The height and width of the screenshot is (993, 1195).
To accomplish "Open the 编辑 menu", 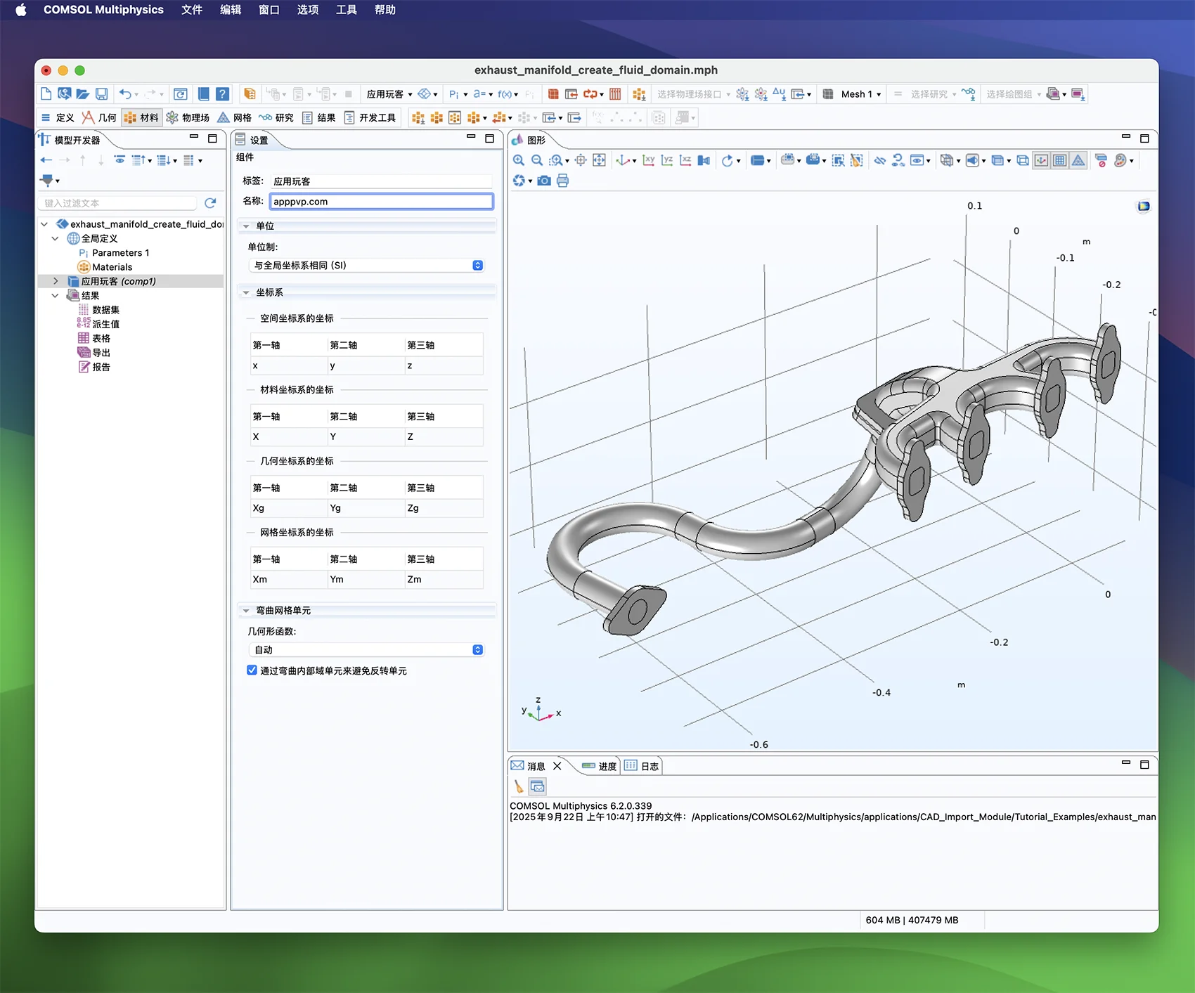I will click(x=231, y=10).
